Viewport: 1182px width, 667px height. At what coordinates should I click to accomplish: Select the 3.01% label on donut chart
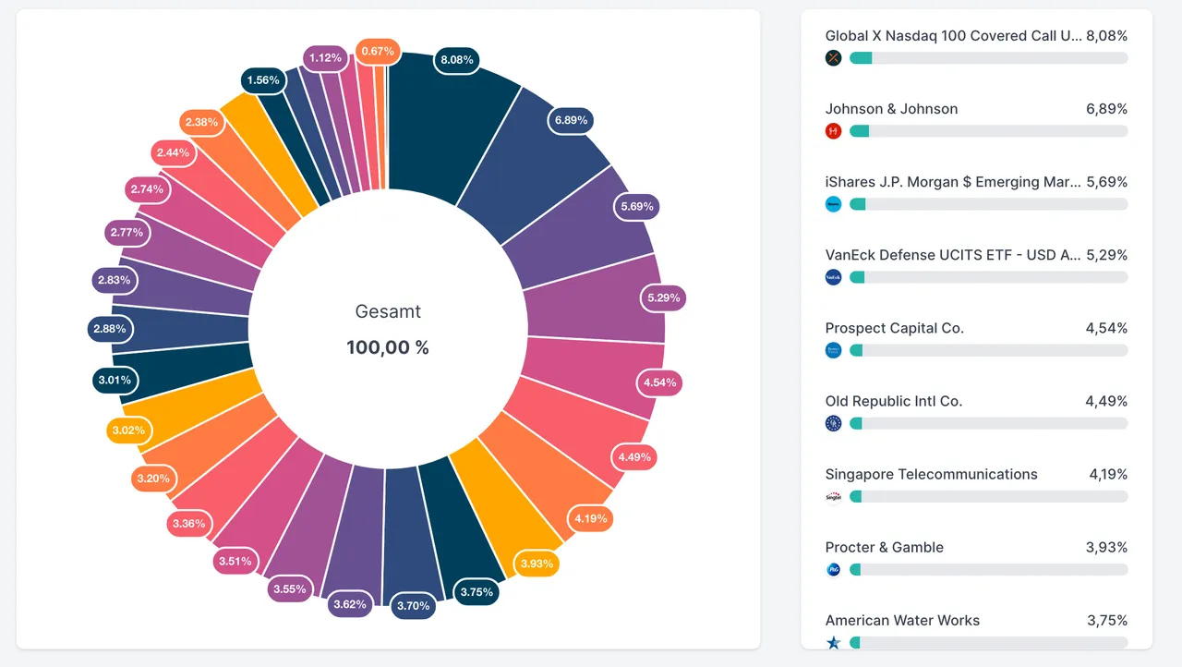point(115,381)
